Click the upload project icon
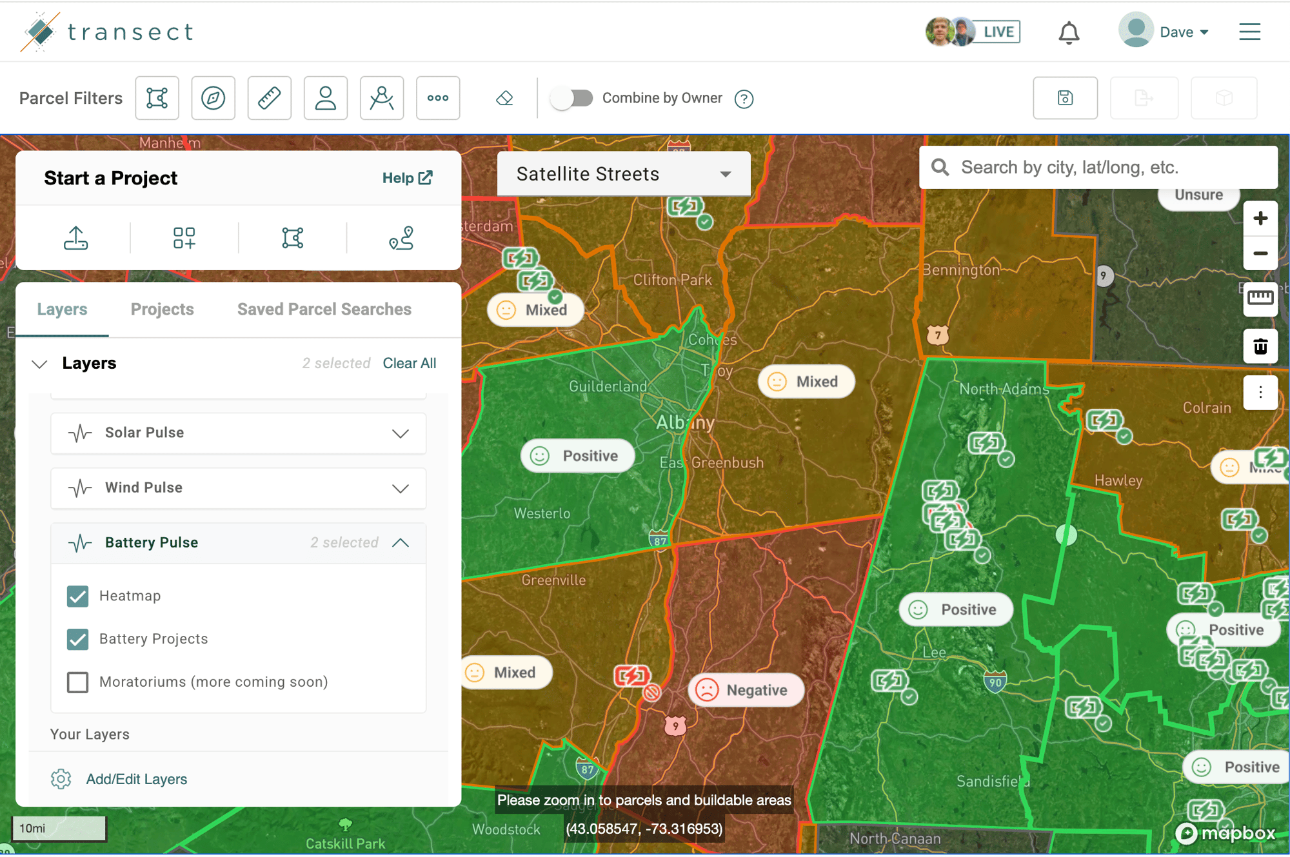This screenshot has height=857, width=1290. [75, 238]
